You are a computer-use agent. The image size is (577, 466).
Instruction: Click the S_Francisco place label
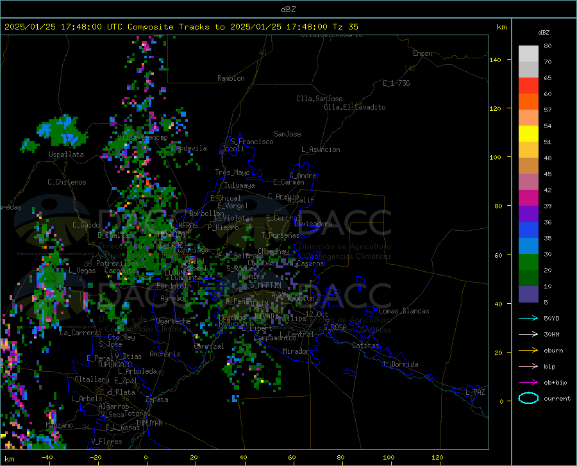252,142
